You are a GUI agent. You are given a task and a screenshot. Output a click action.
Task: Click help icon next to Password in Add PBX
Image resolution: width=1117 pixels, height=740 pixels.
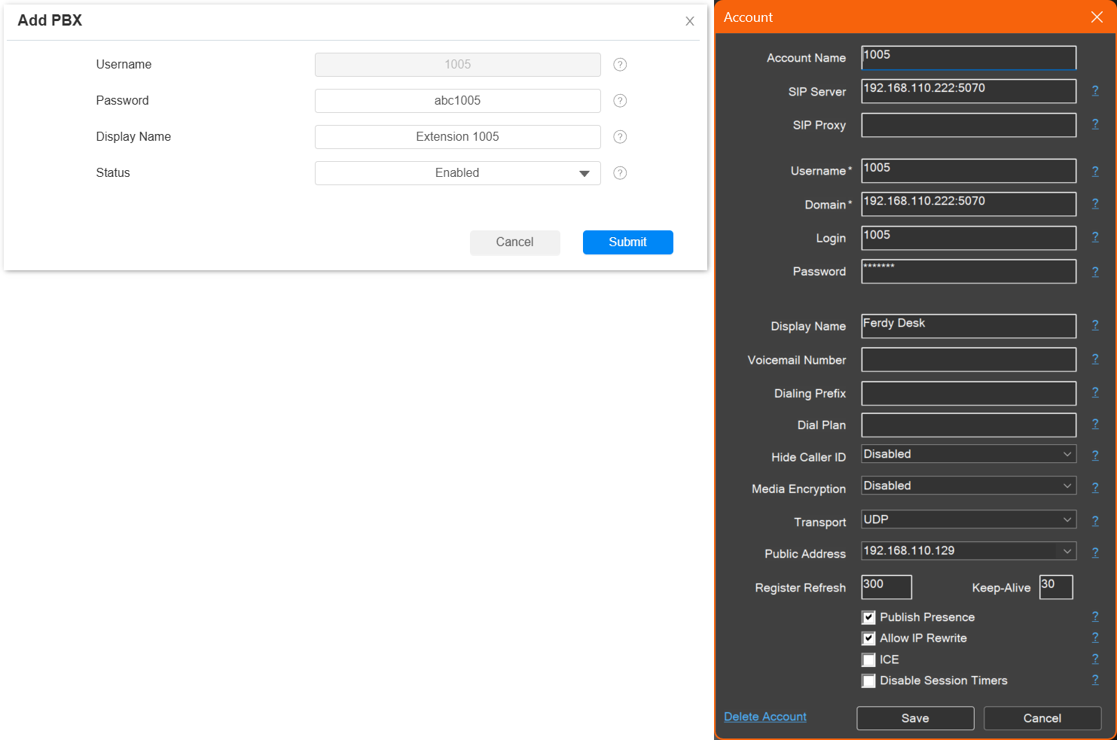tap(620, 101)
